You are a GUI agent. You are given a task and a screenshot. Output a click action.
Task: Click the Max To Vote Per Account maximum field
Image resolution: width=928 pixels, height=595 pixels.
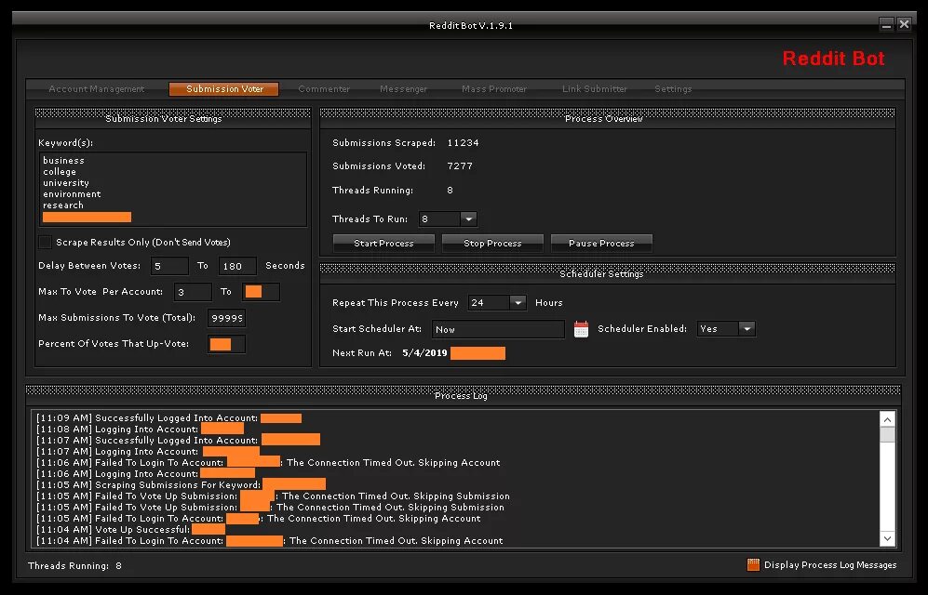click(x=261, y=292)
